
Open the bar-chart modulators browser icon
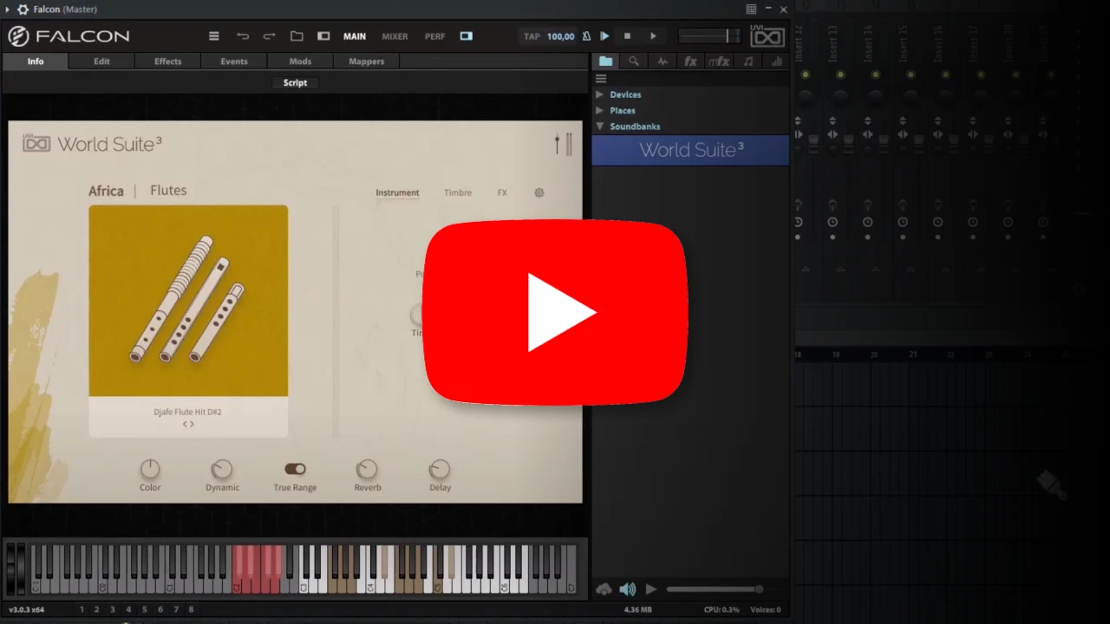point(776,62)
